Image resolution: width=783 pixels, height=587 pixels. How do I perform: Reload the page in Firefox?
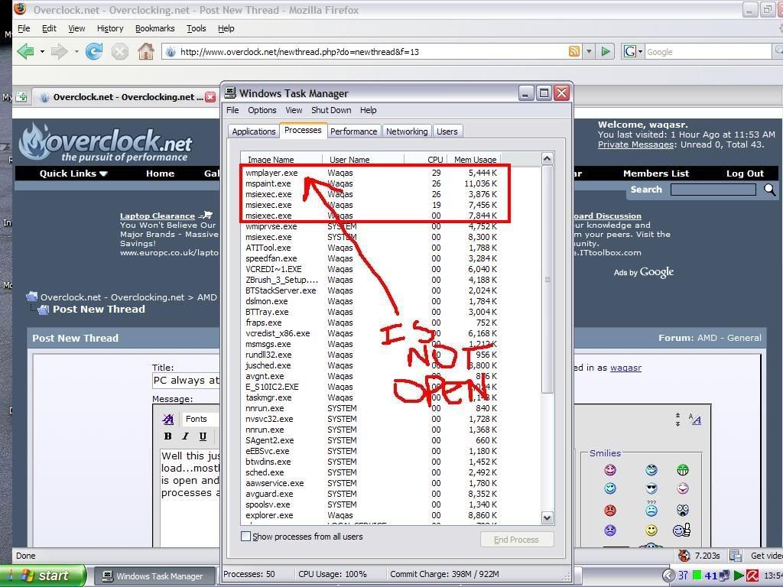click(94, 51)
